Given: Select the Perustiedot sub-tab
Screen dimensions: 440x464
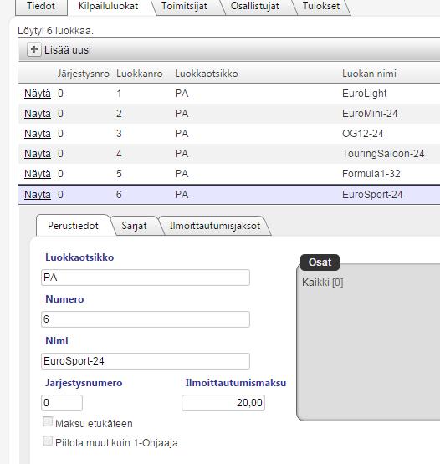Looking at the screenshot, I should 73,226.
